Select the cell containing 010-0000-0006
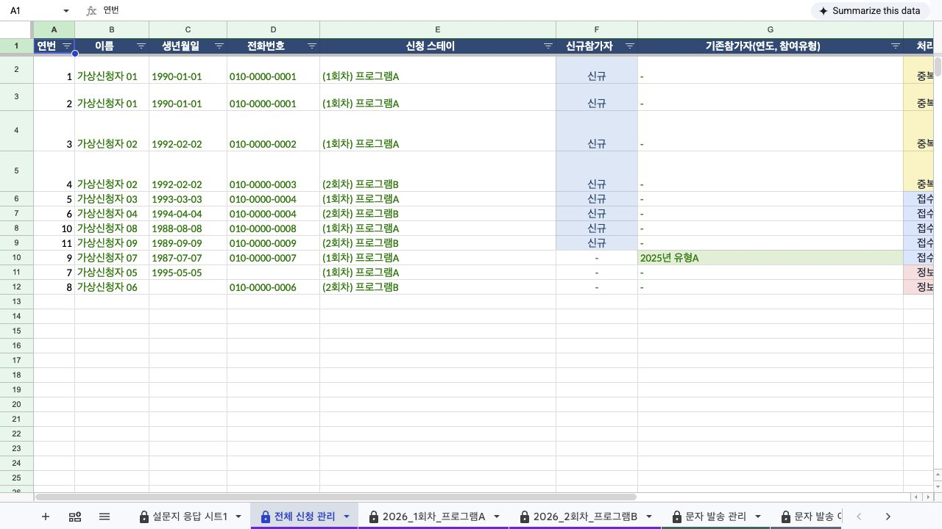 273,287
